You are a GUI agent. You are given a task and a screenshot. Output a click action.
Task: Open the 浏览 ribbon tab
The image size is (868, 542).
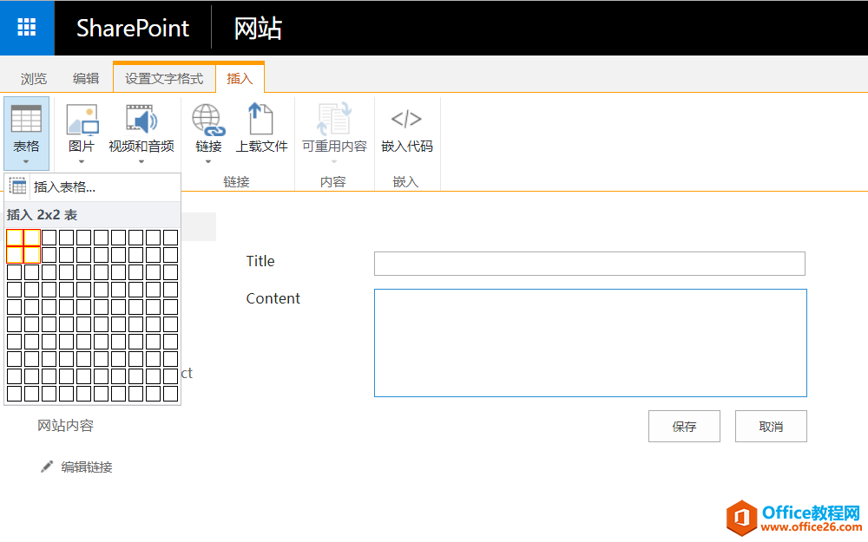coord(34,77)
